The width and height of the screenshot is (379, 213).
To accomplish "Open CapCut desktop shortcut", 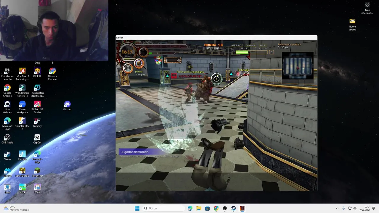I will coord(37,139).
